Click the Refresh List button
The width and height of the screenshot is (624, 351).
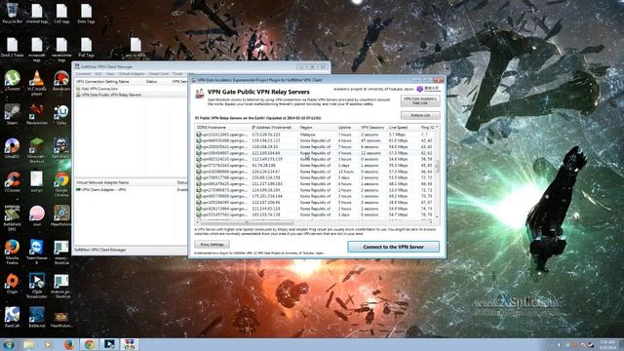[420, 115]
